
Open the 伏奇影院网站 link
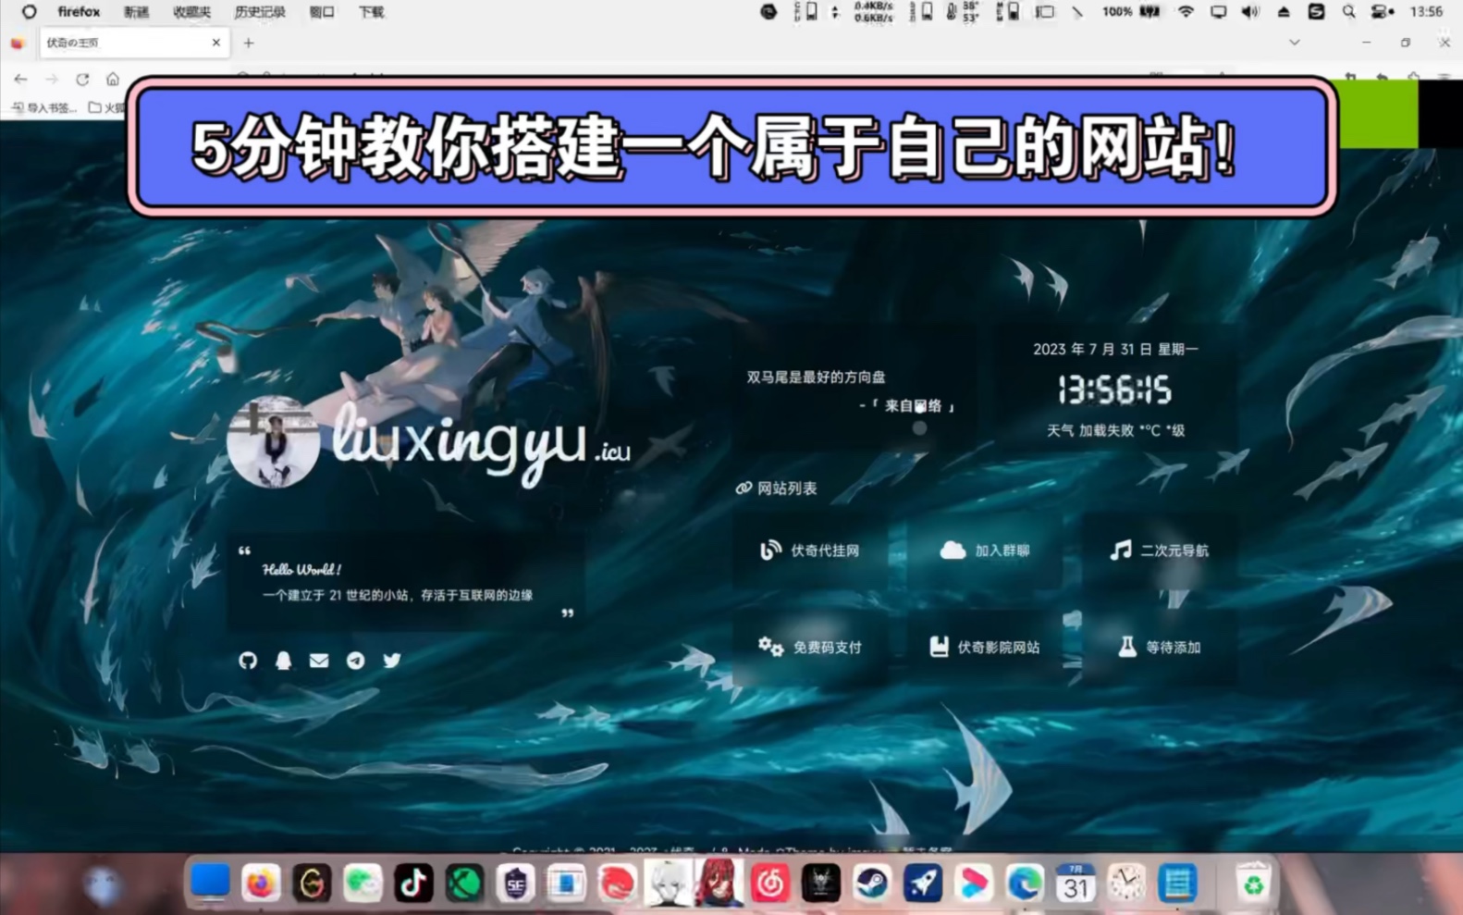(x=985, y=647)
